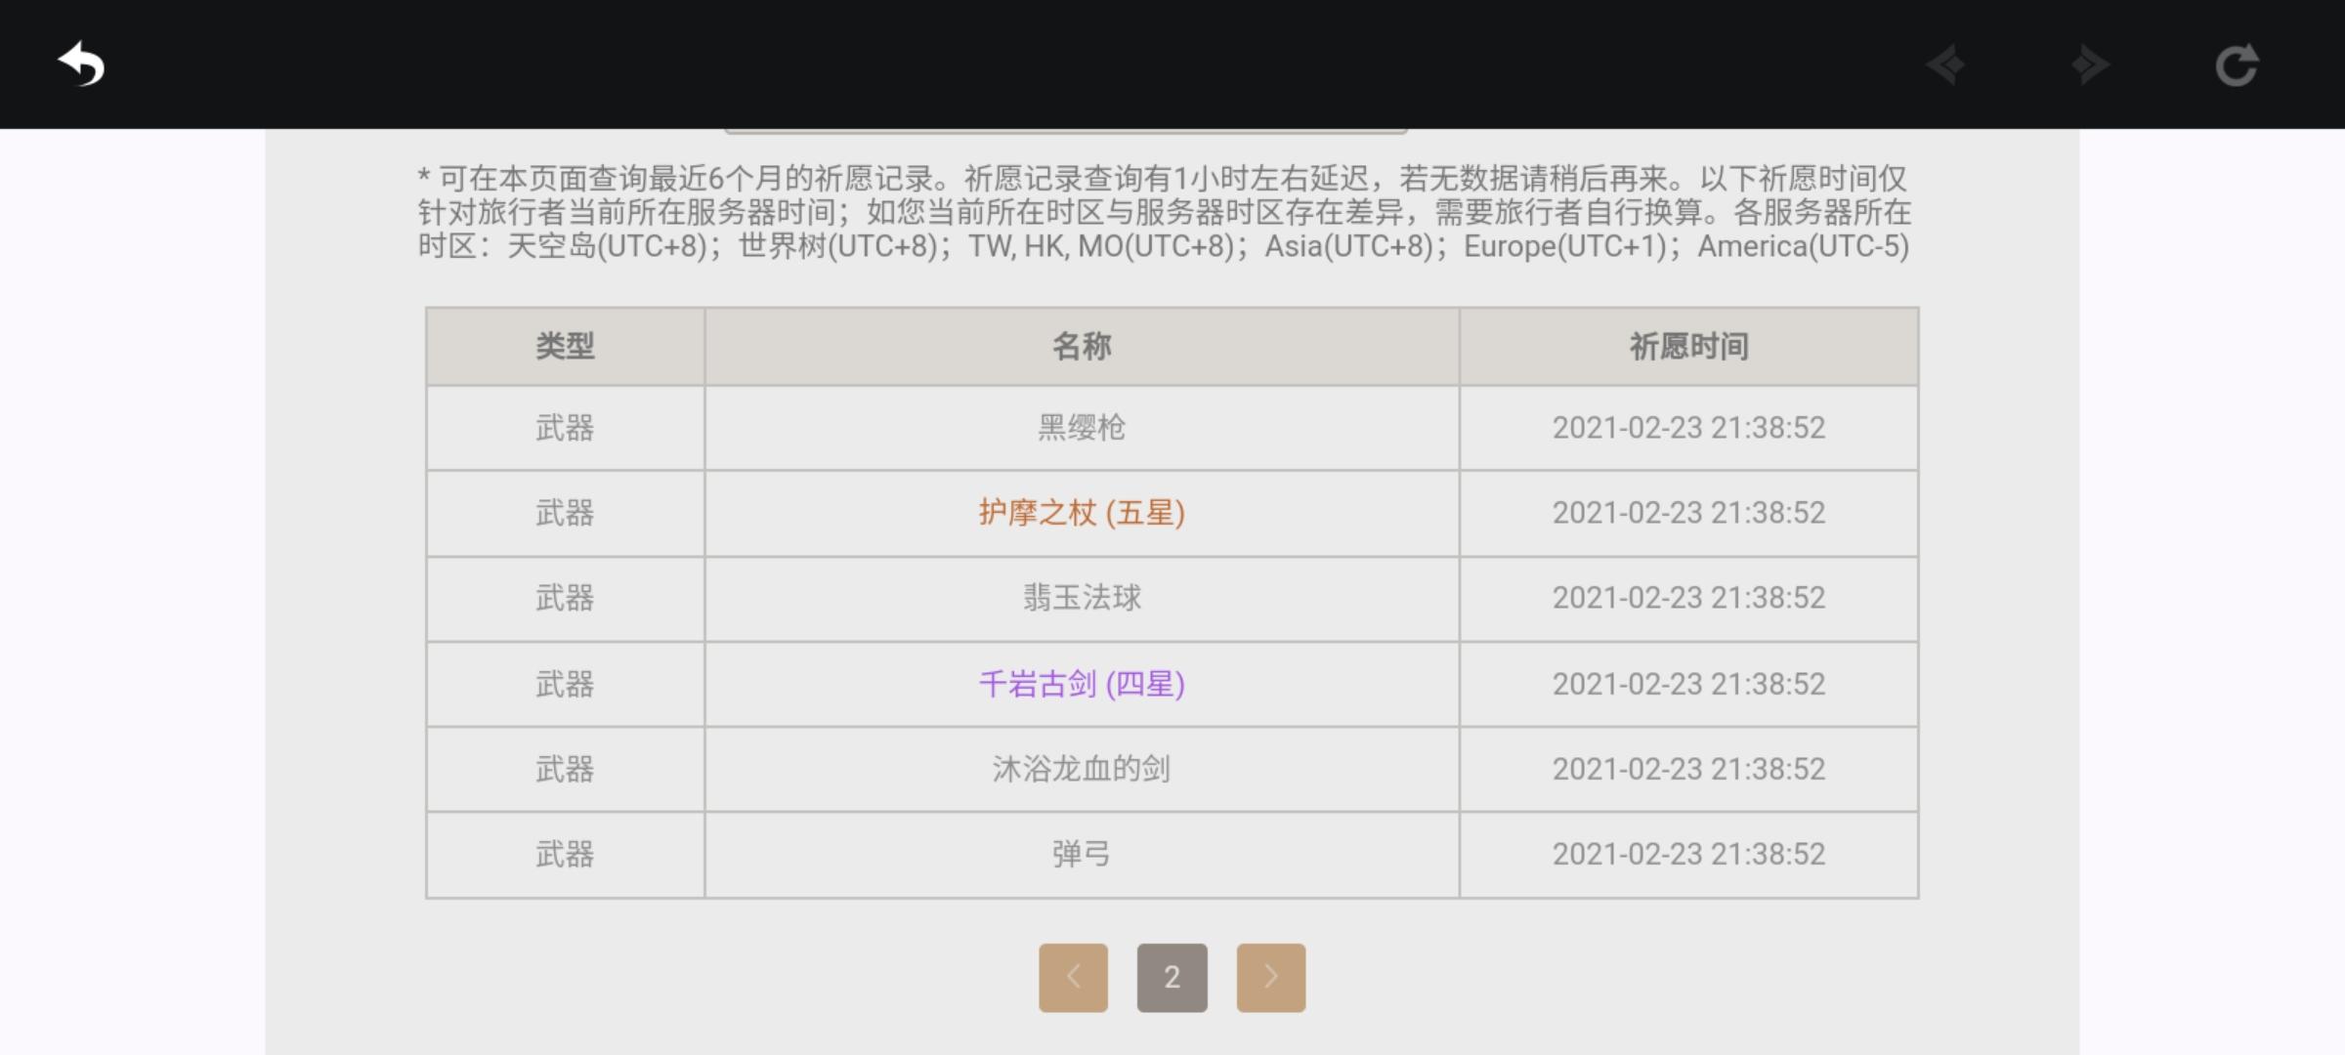Click the 沐浴龙血的剑 row name
The height and width of the screenshot is (1055, 2345).
[x=1082, y=769]
